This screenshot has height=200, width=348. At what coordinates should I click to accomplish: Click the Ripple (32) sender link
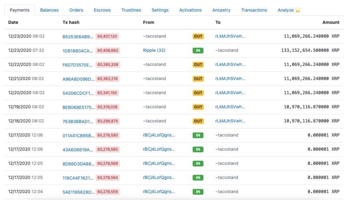(x=154, y=50)
